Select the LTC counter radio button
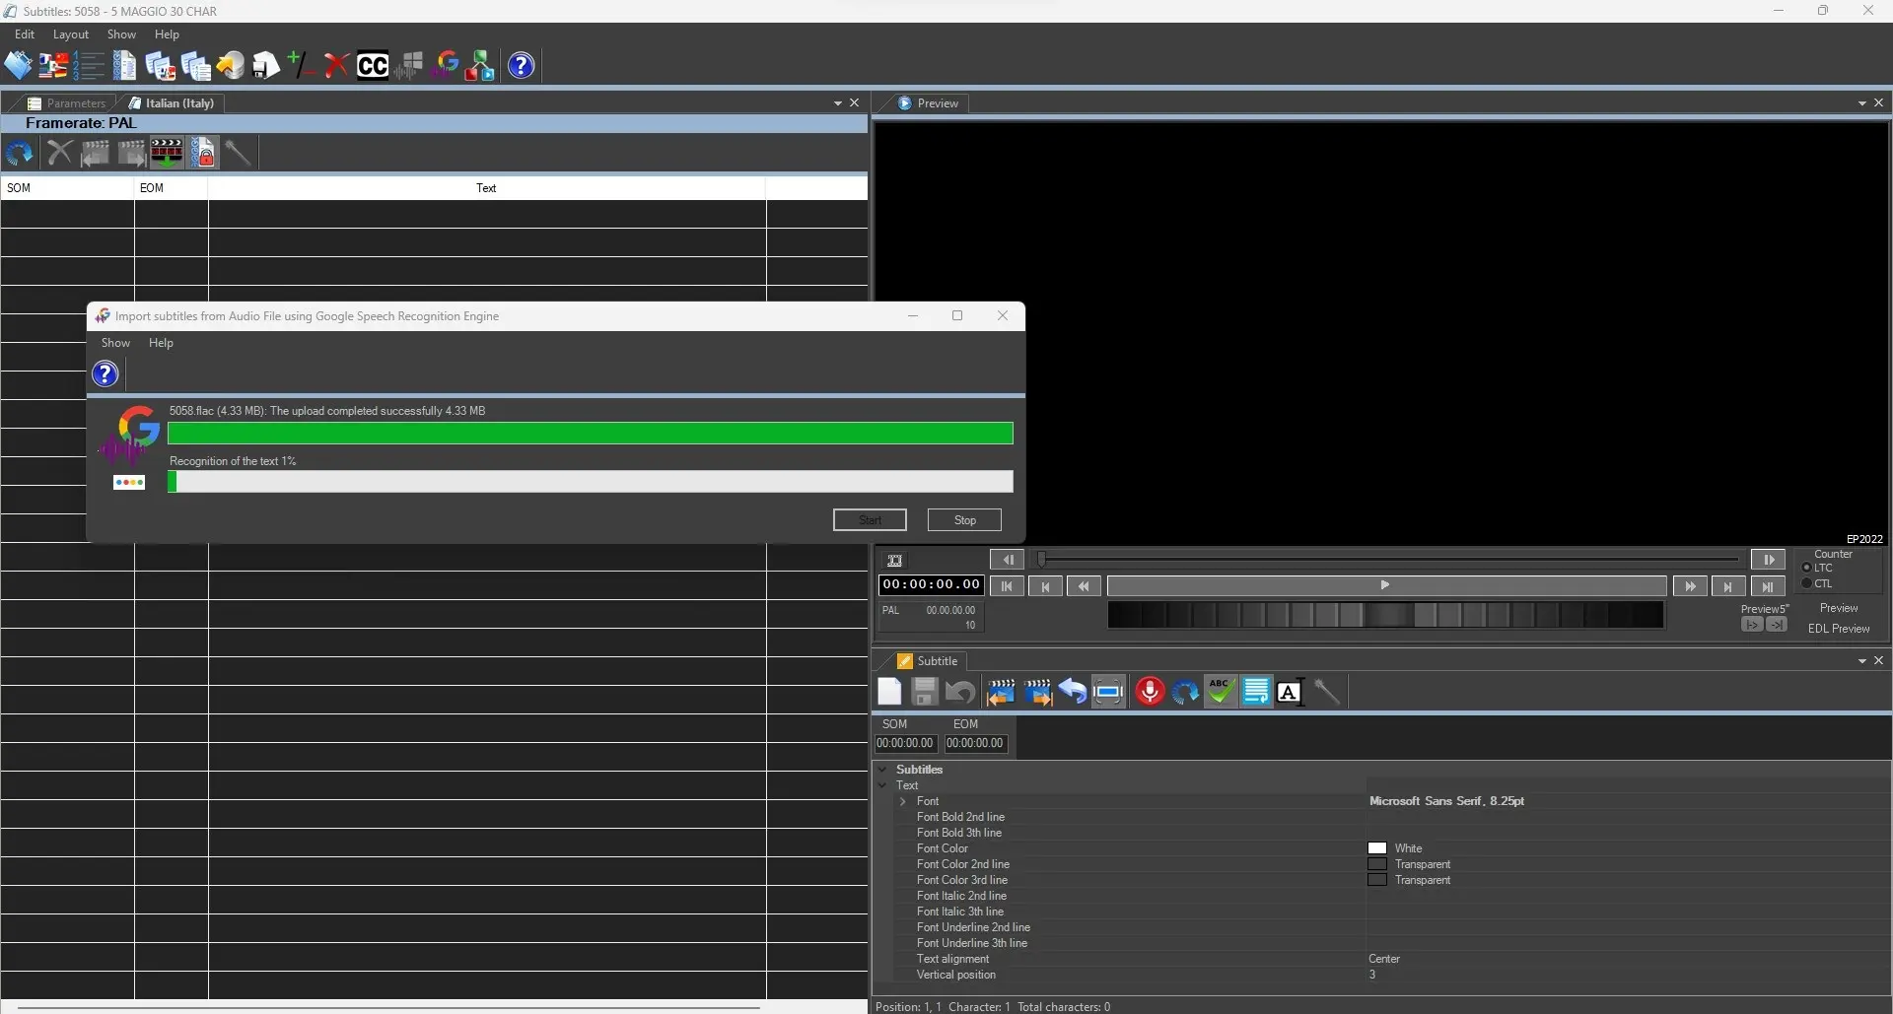Viewport: 1893px width, 1014px height. click(x=1807, y=568)
